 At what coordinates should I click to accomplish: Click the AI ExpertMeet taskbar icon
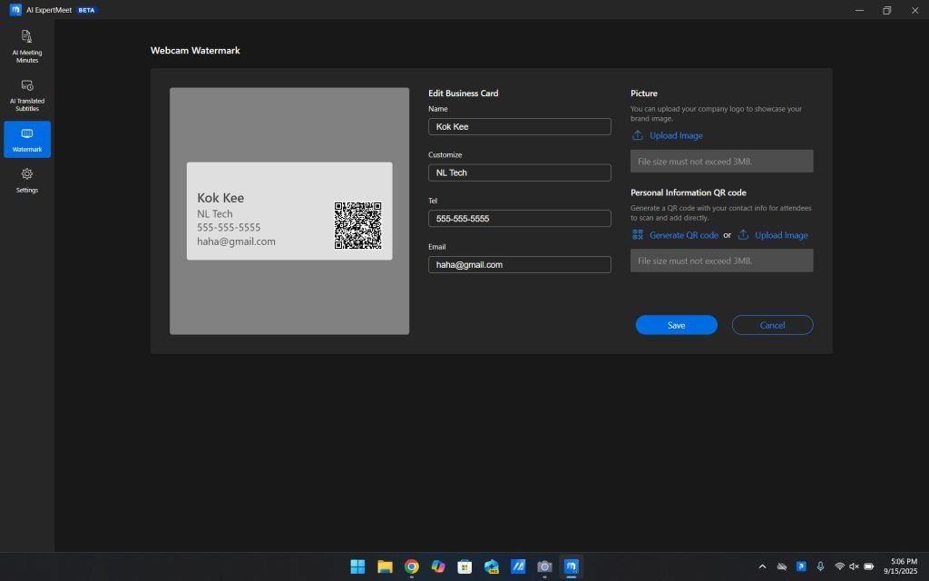point(572,566)
